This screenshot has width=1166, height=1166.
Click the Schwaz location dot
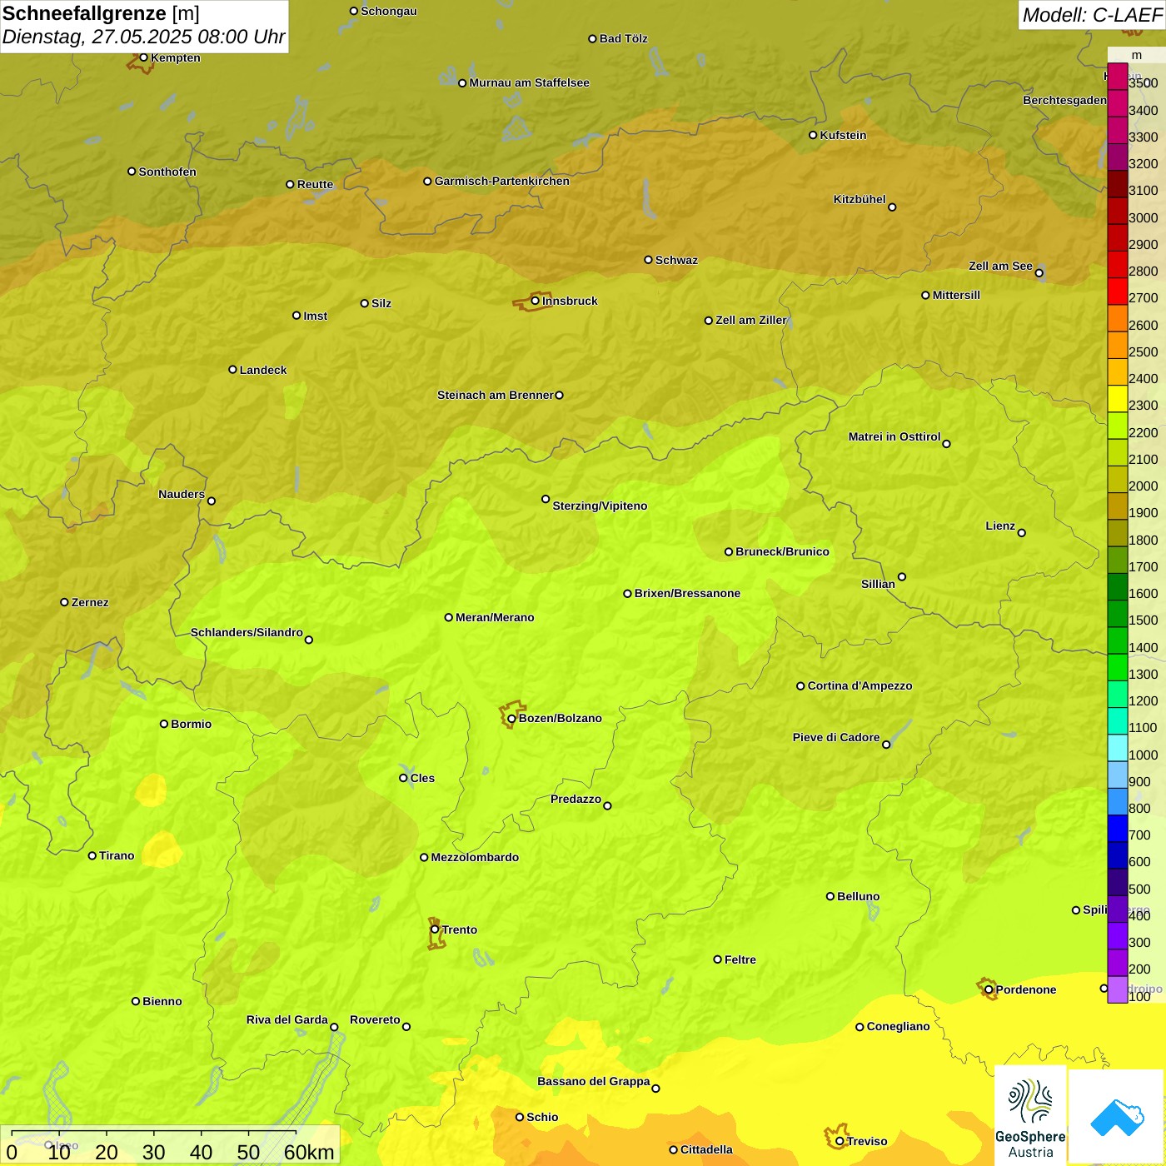pos(648,260)
